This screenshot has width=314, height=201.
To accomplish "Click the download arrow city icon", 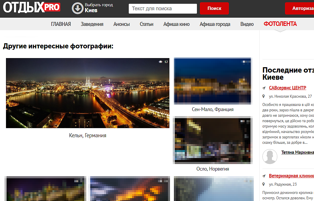I will tap(77, 8).
